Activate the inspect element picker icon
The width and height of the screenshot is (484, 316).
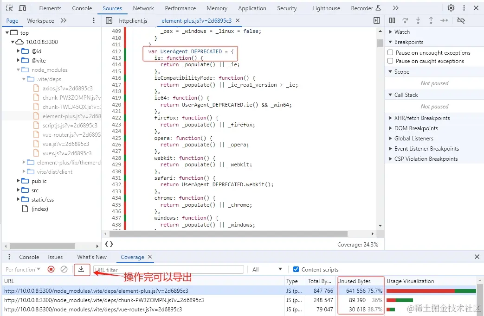(9, 8)
